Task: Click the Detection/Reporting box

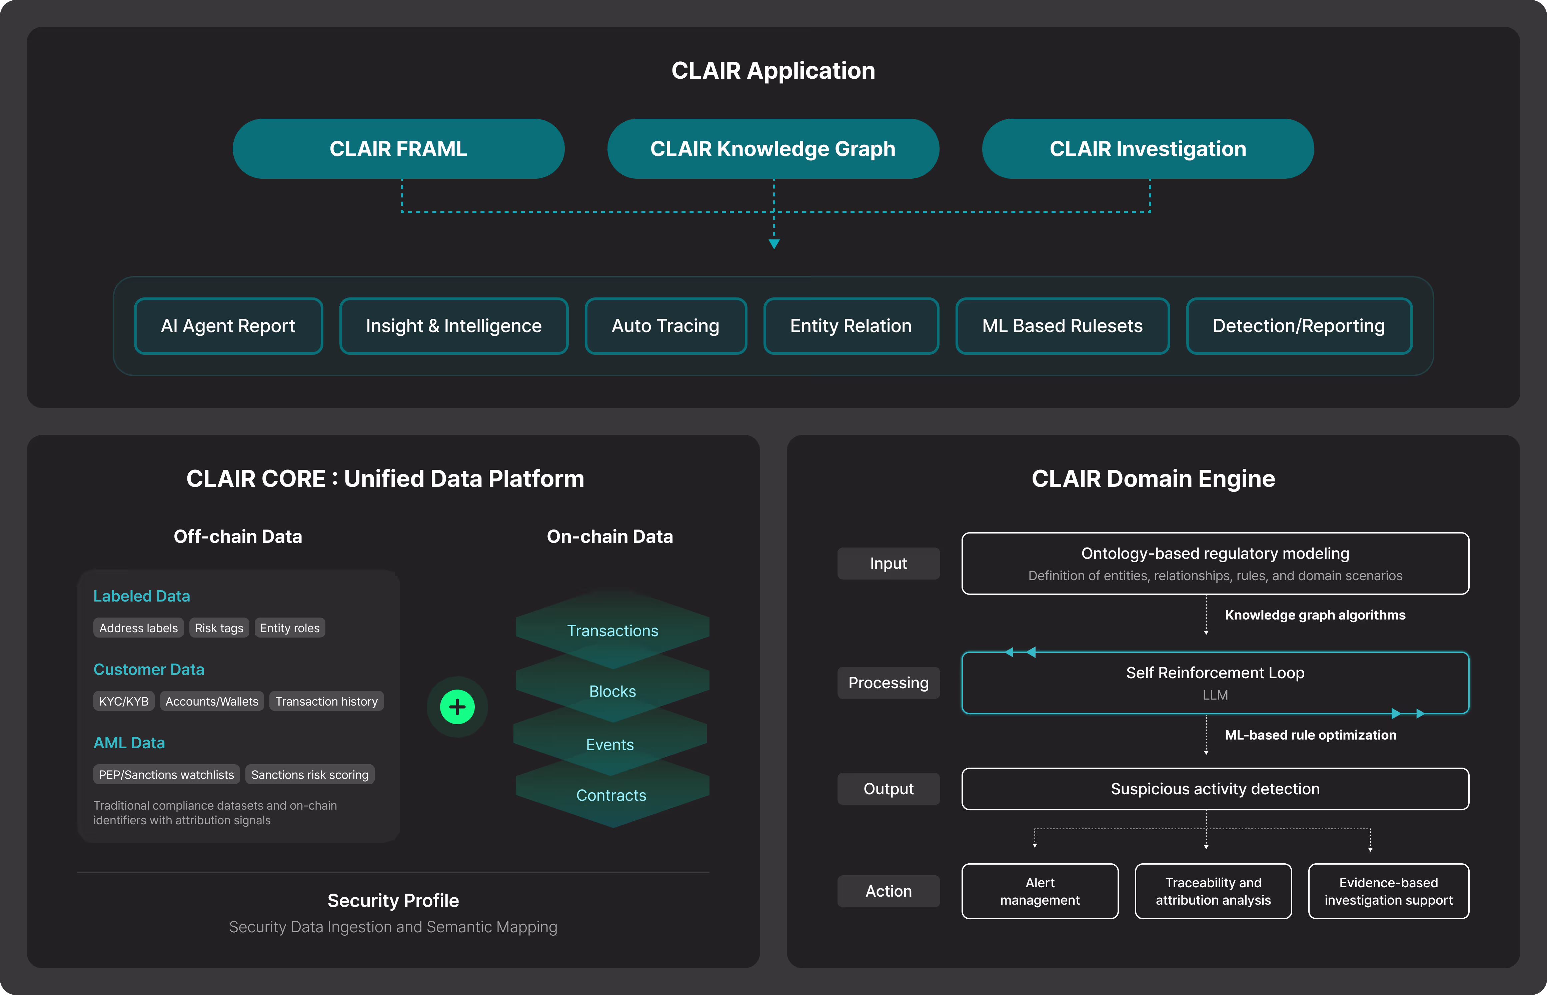Action: click(x=1298, y=326)
